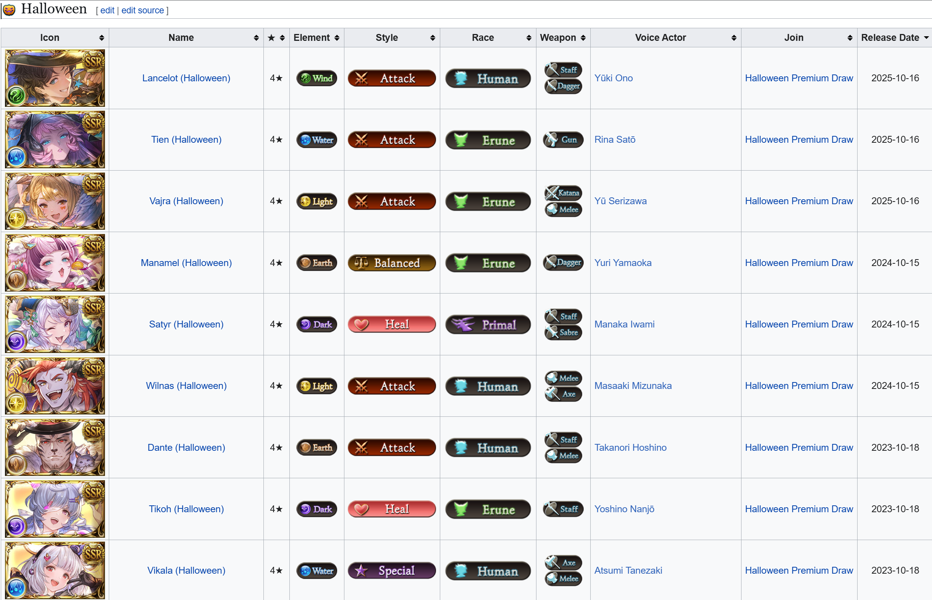Open the Vajra (Halloween) portrait thumbnail
Viewport: 932px width, 600px height.
pyautogui.click(x=55, y=201)
